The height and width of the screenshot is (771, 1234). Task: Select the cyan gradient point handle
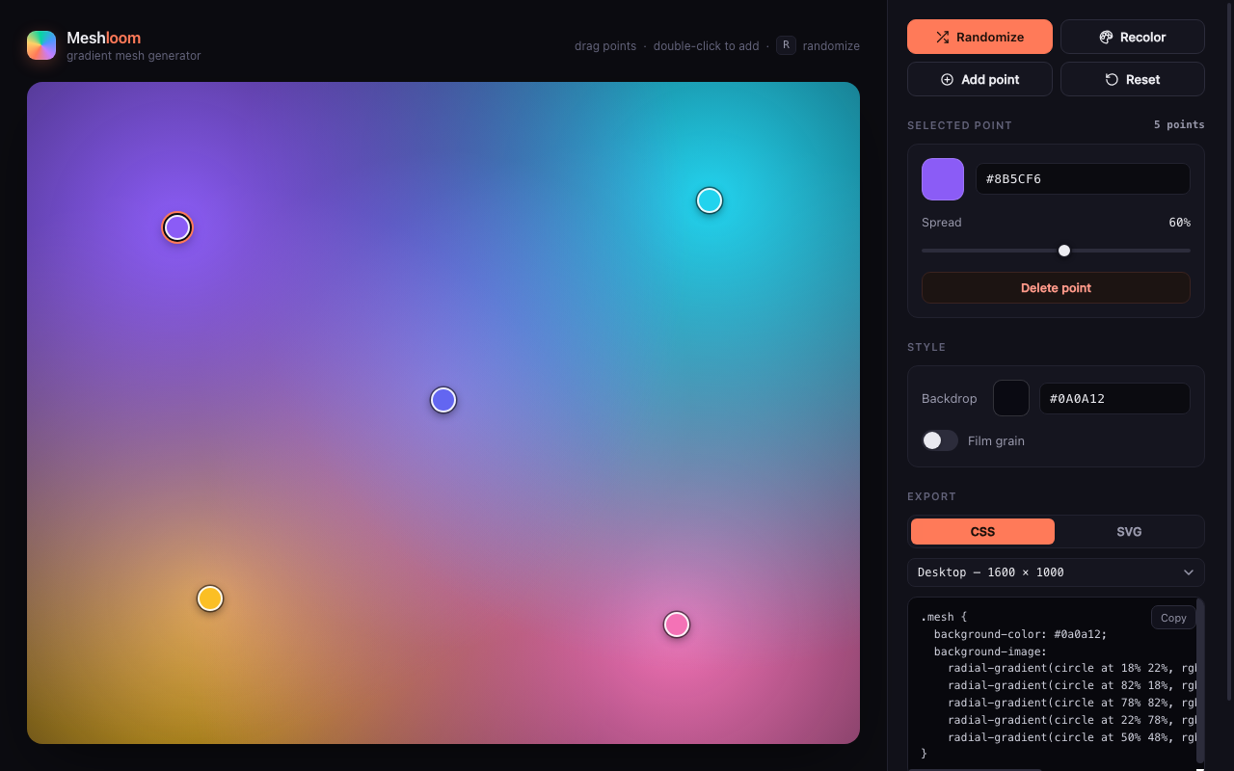[x=710, y=200]
